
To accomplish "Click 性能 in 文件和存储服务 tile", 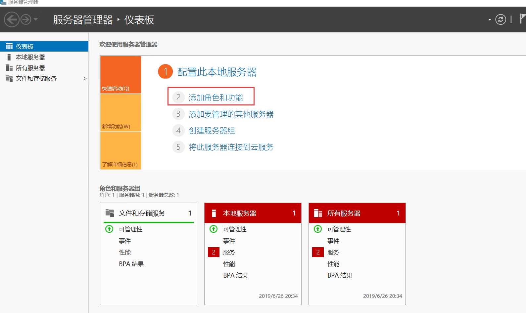I will [125, 252].
